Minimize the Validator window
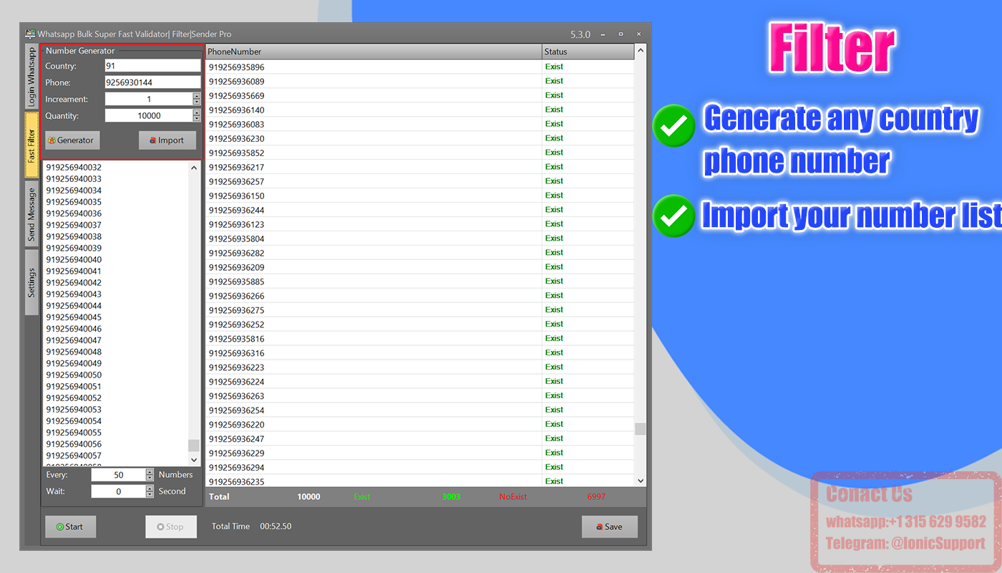This screenshot has width=1002, height=573. point(603,34)
